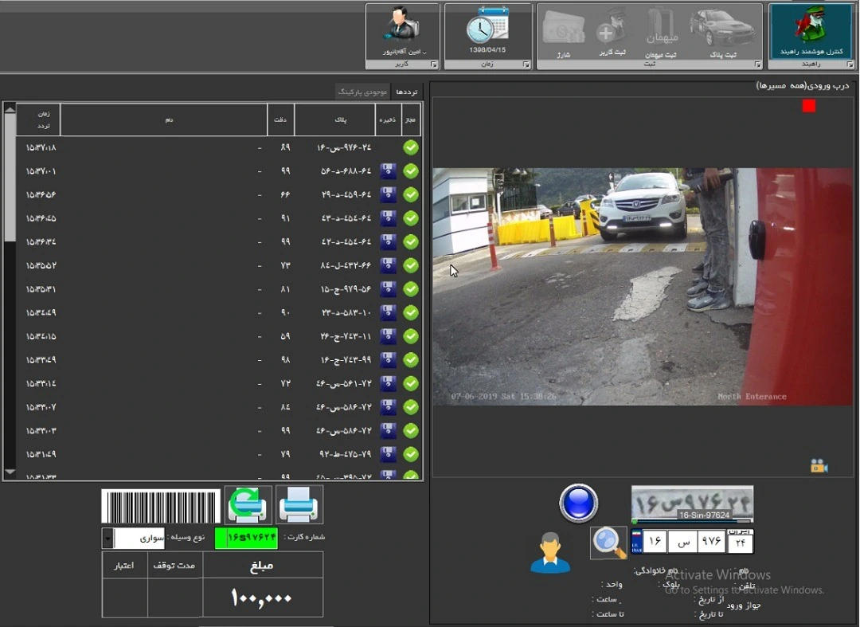Open the vehicle type (سواری) dropdown
860x627 pixels.
pos(107,538)
